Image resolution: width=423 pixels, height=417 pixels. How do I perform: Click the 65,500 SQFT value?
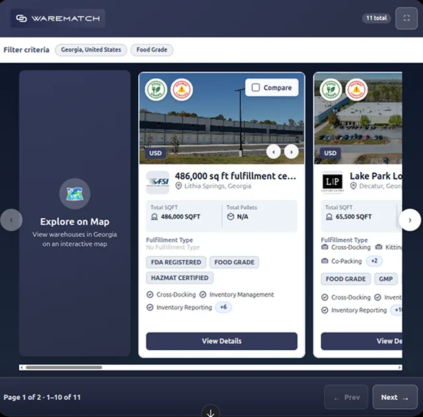click(354, 217)
